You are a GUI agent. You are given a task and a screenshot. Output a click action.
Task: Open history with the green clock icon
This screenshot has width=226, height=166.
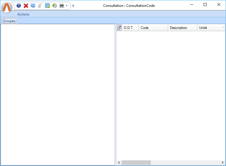tap(55, 6)
